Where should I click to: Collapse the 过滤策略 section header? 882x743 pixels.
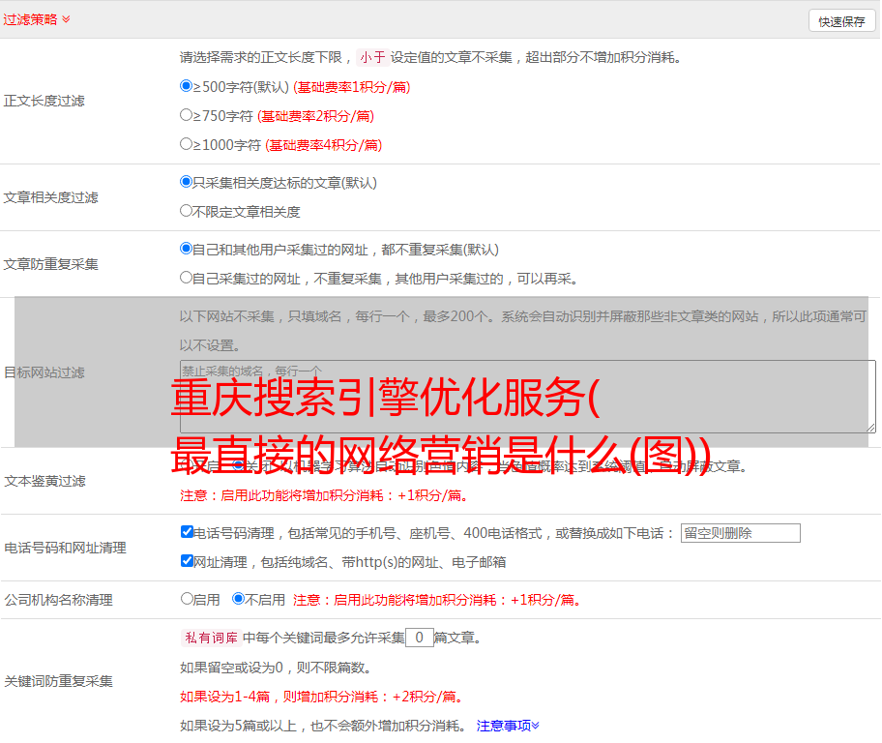point(36,19)
